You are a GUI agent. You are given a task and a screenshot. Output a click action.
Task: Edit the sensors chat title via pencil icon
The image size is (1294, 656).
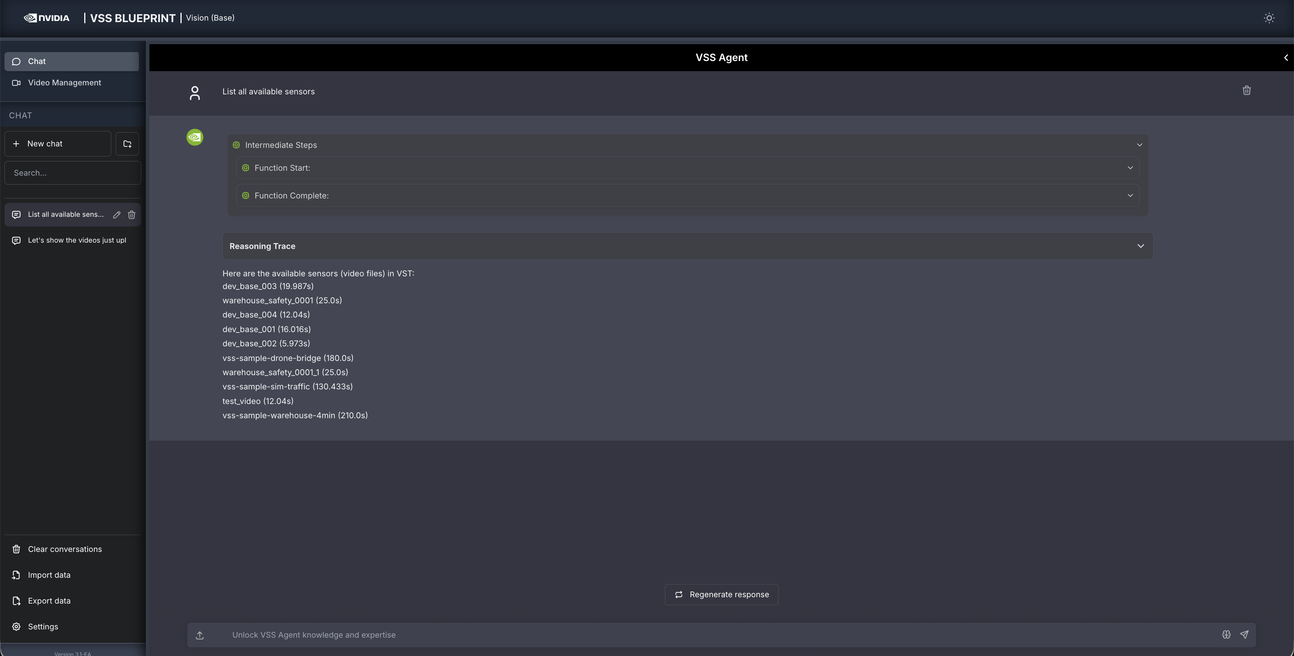point(116,215)
